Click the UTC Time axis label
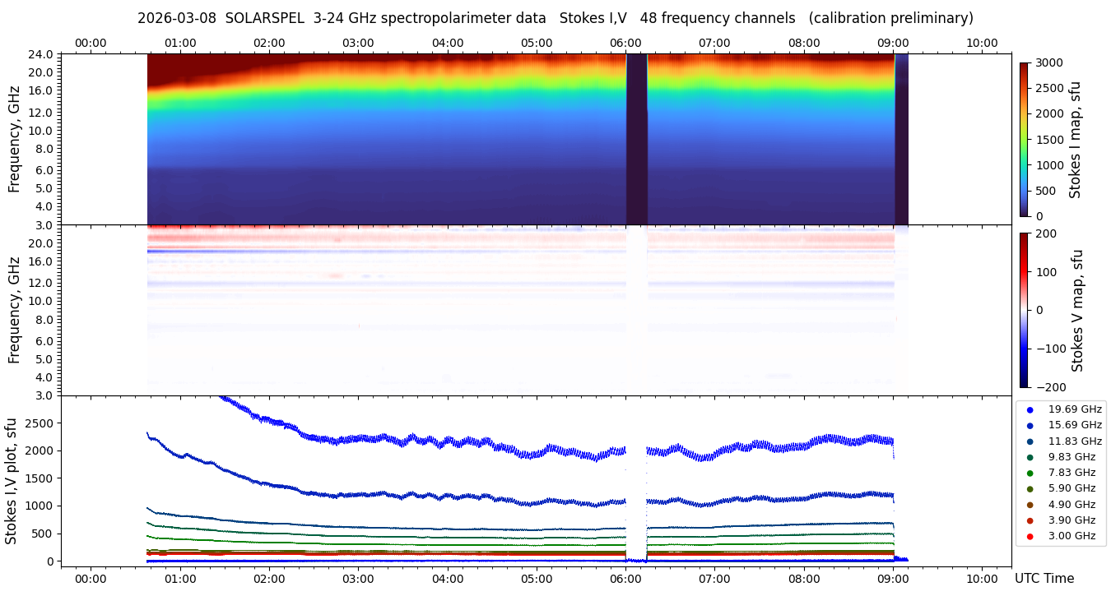 [x=1044, y=579]
